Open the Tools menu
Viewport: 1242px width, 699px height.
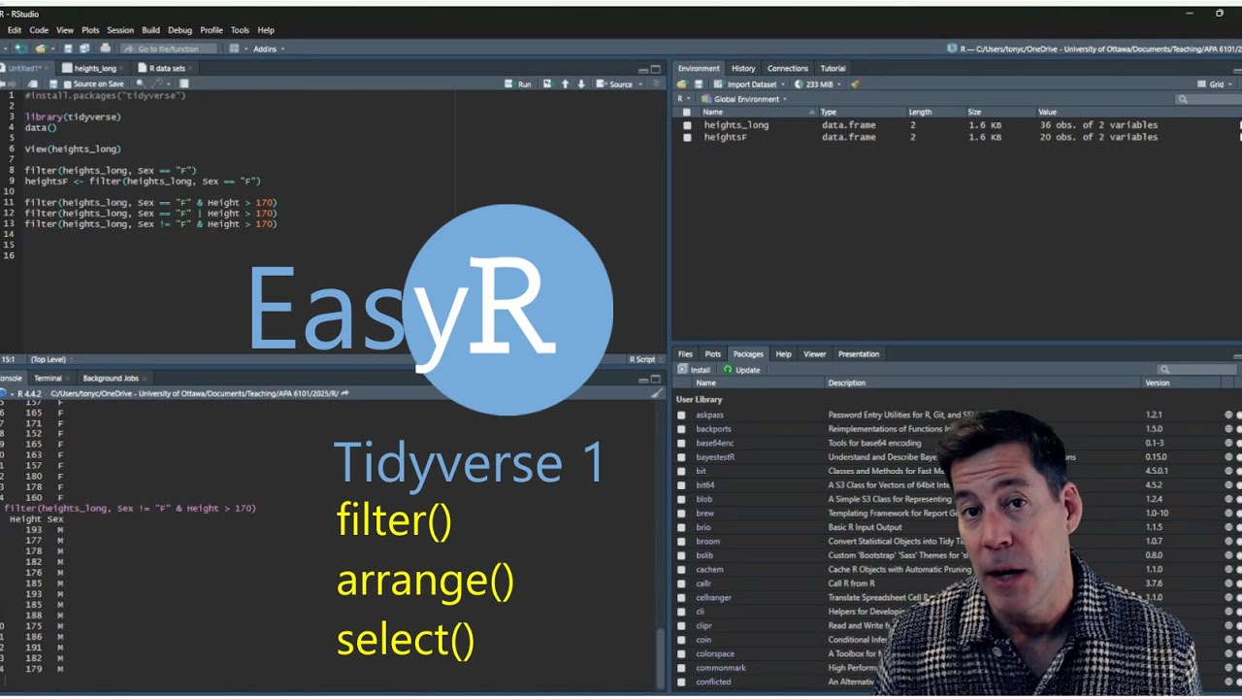[x=240, y=30]
